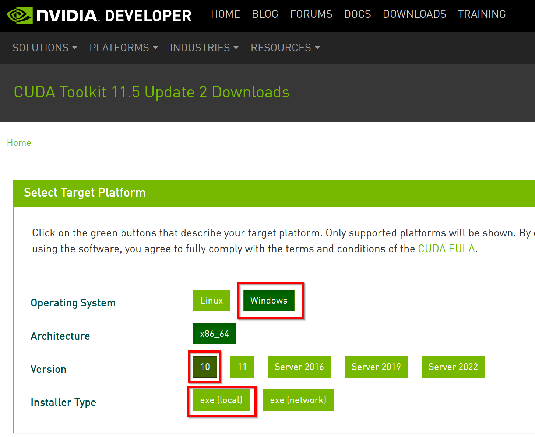Choose Server 2019 version
535x437 pixels.
(x=376, y=367)
